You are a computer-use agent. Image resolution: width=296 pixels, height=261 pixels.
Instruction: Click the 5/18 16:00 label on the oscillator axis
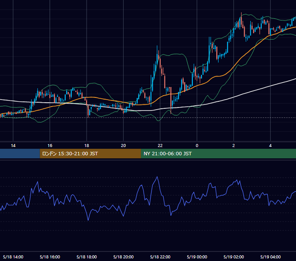pyautogui.click(x=50, y=257)
